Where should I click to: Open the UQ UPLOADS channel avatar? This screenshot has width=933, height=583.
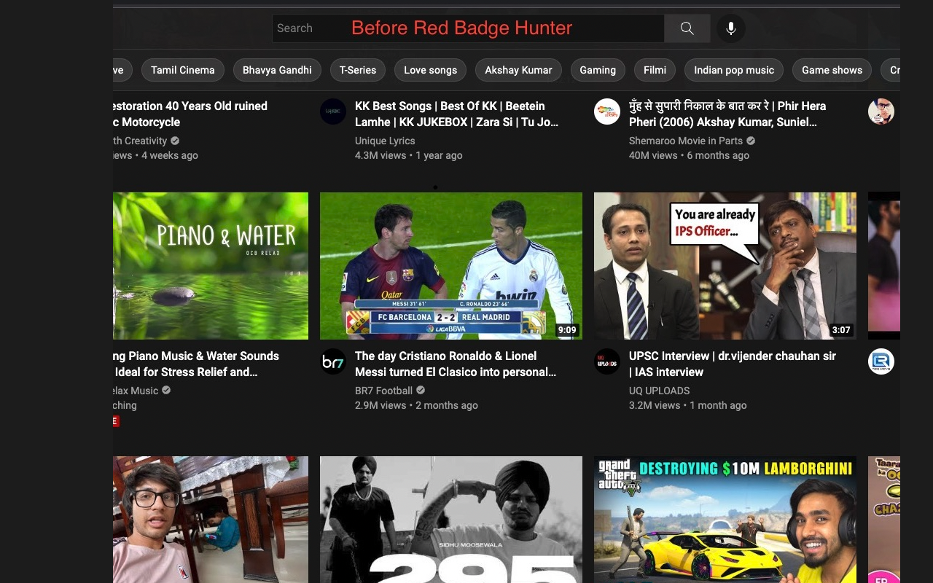click(607, 361)
